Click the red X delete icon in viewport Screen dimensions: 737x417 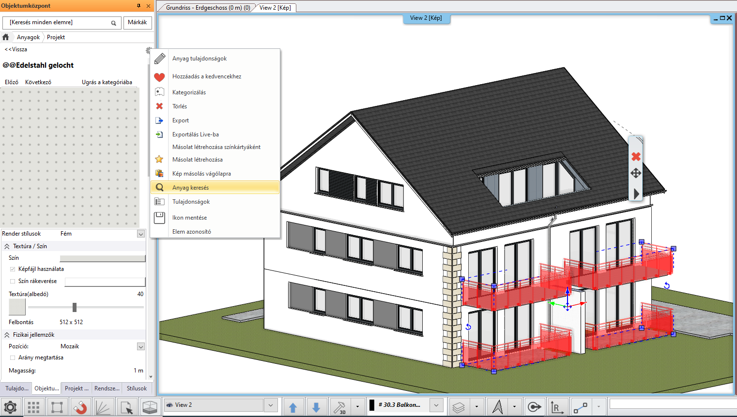tap(636, 157)
